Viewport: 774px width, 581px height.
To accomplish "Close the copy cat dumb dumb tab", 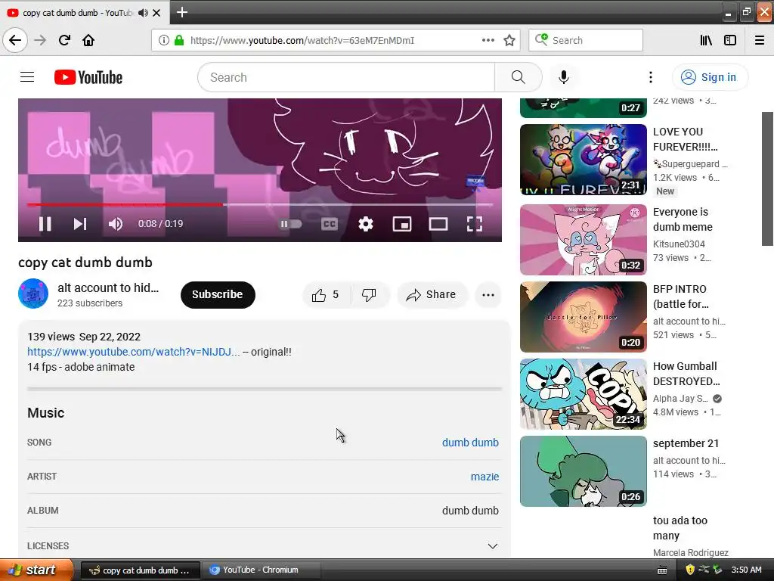I will pyautogui.click(x=156, y=13).
